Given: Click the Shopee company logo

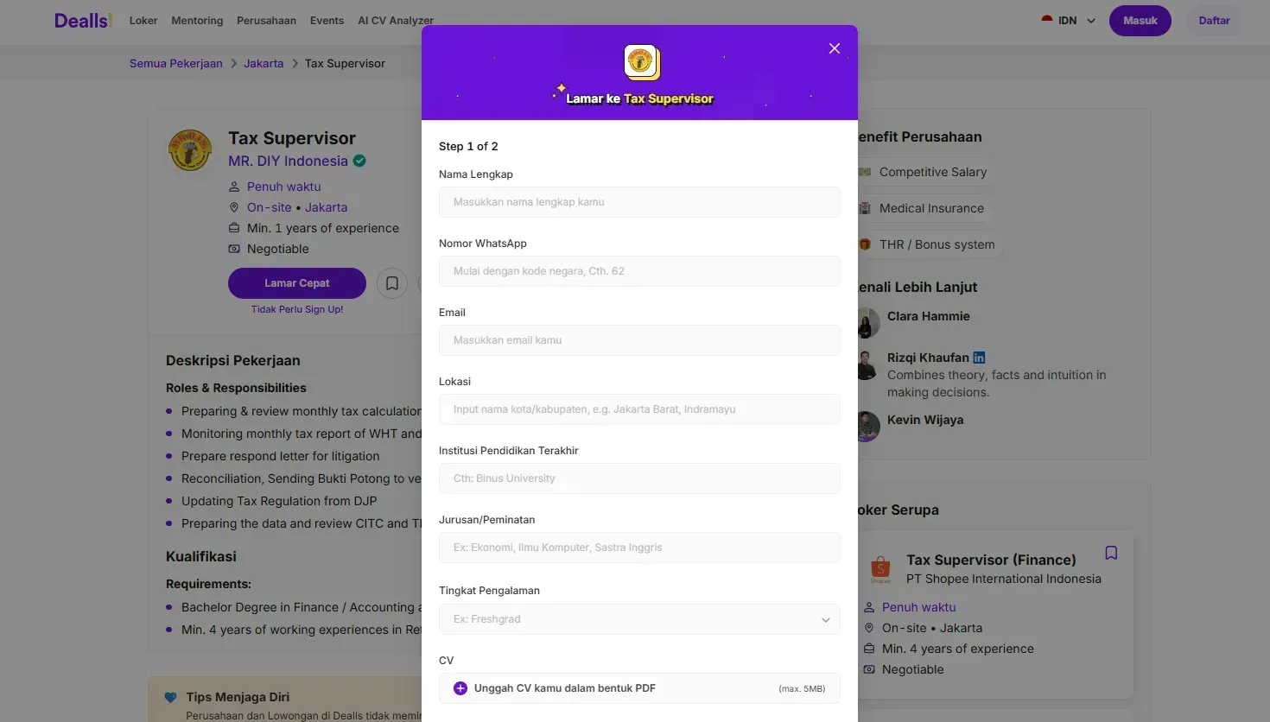Looking at the screenshot, I should [880, 568].
